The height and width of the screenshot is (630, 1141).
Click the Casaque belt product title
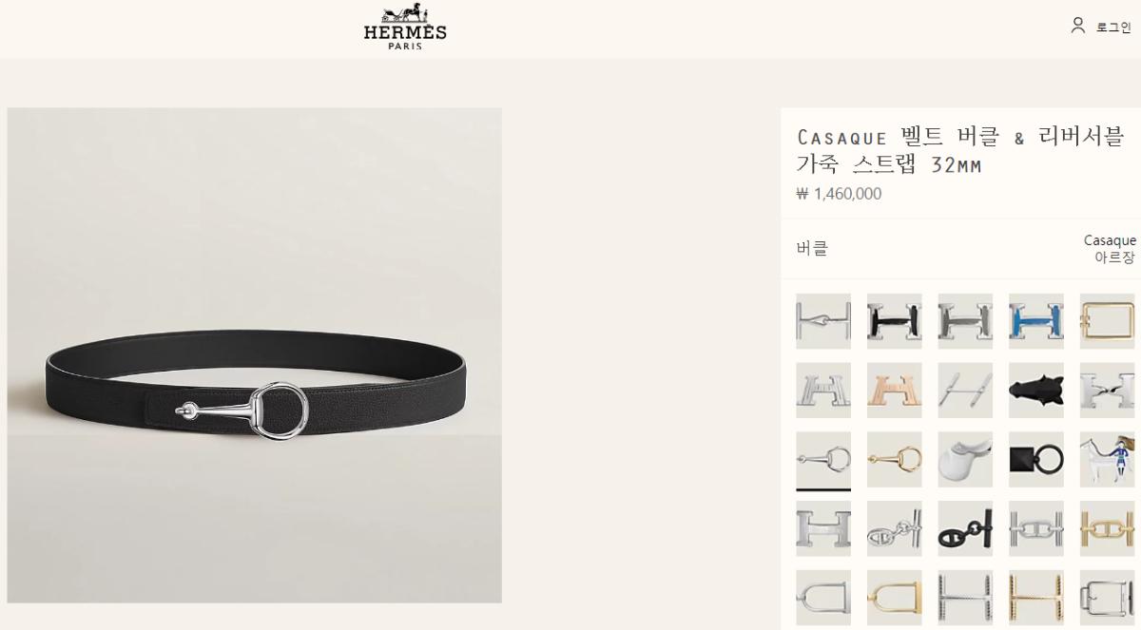(x=960, y=150)
